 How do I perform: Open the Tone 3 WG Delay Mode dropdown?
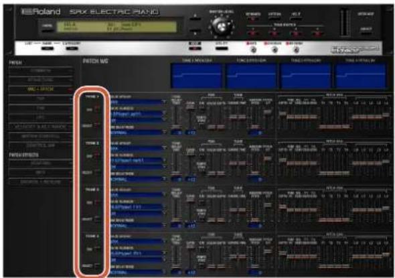click(x=139, y=226)
